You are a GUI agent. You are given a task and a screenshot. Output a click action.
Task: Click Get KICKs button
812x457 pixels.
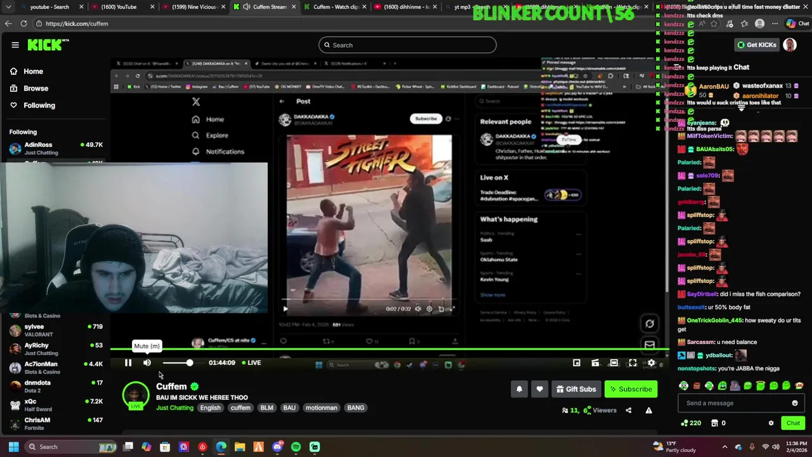coord(756,45)
